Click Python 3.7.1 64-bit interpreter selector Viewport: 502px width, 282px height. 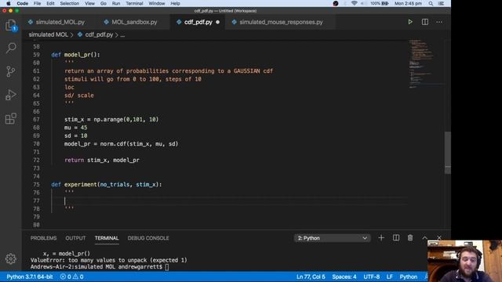pyautogui.click(x=30, y=277)
